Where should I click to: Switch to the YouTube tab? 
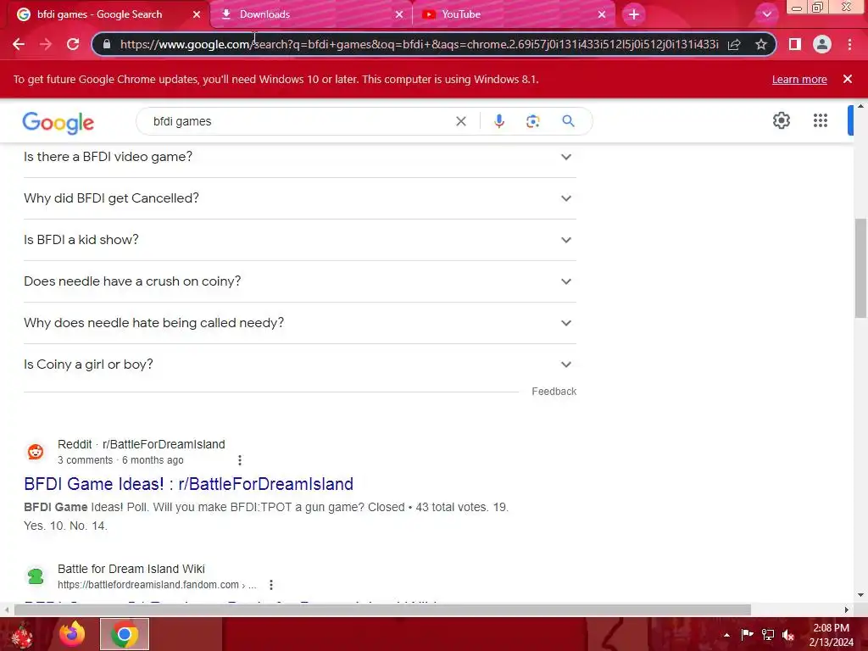tap(515, 14)
